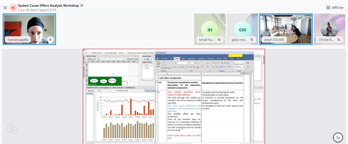
Task: Toggle Subscript formatting
Action: pyautogui.click(x=195, y=67)
